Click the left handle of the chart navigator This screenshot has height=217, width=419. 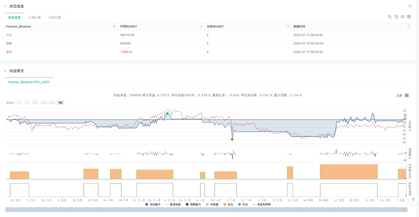[6, 209]
